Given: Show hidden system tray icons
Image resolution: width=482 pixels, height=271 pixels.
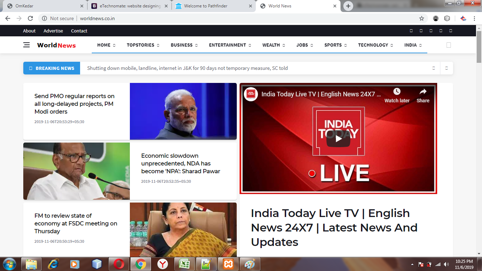Looking at the screenshot, I should click(x=412, y=264).
